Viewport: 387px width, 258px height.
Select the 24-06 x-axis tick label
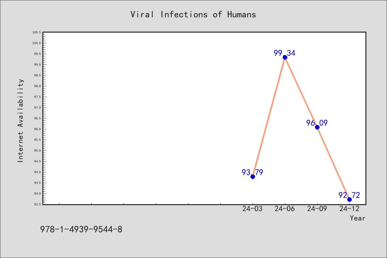coord(285,209)
